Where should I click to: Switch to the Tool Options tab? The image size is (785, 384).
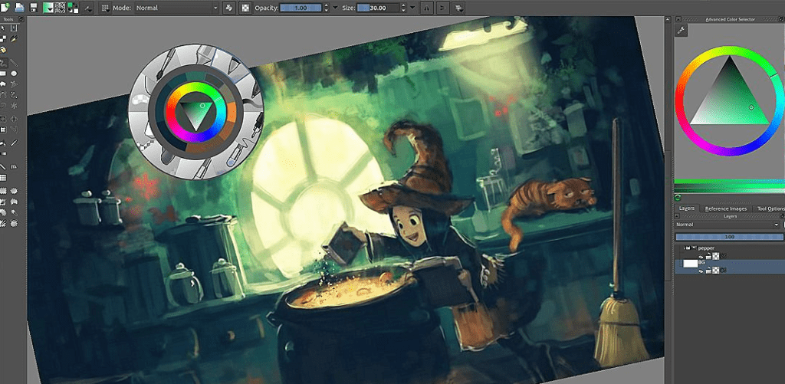click(x=770, y=208)
